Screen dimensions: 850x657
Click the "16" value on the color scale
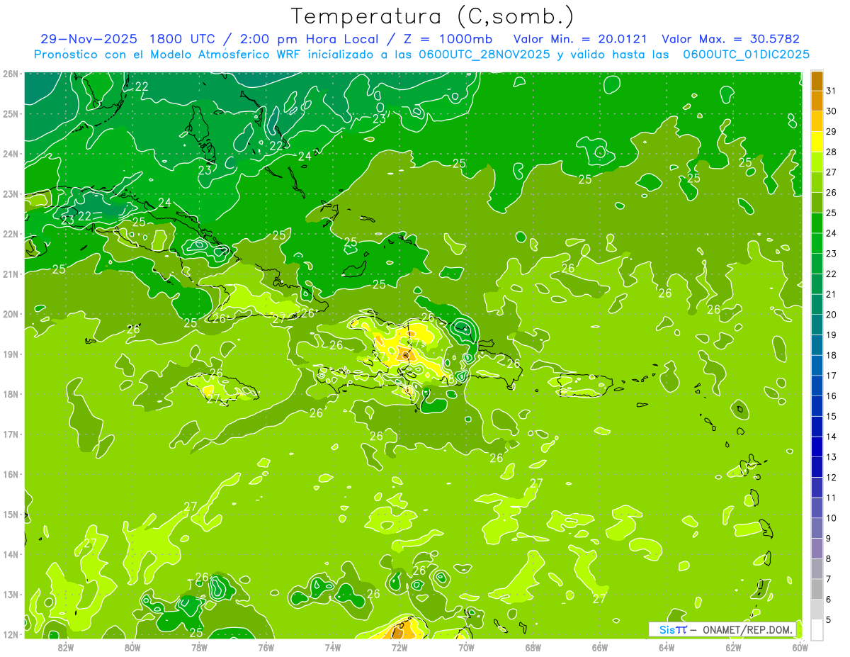tap(832, 395)
